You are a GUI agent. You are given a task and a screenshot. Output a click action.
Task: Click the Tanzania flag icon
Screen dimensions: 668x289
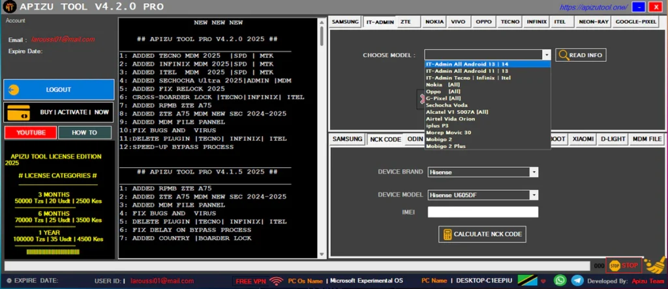[527, 280]
